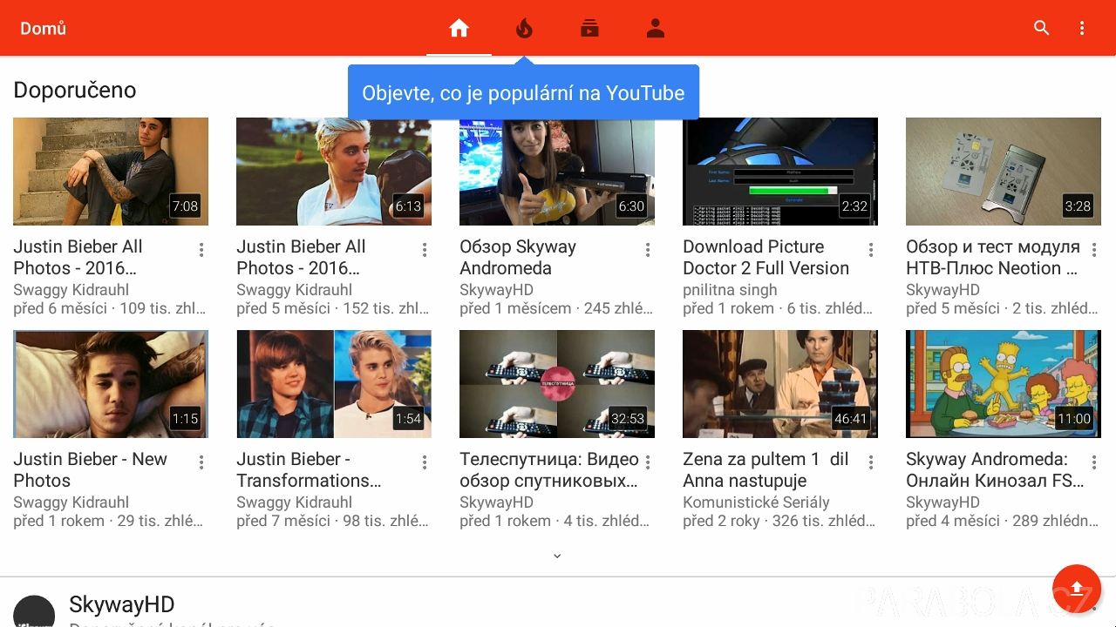
Task: Open the SkywayHD channel heading
Action: pyautogui.click(x=121, y=604)
